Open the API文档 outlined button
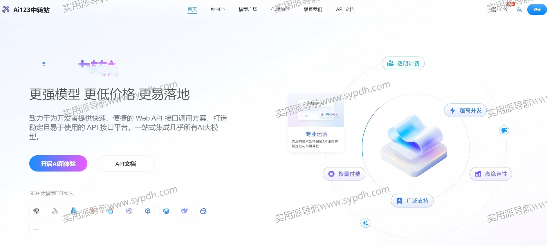This screenshot has height=246, width=547. tap(126, 163)
